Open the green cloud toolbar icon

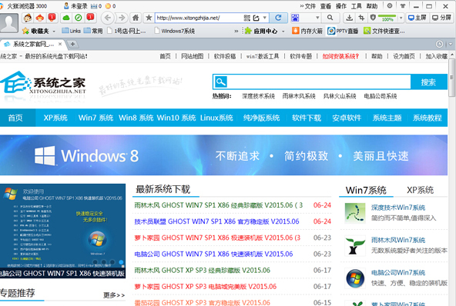tap(66, 18)
